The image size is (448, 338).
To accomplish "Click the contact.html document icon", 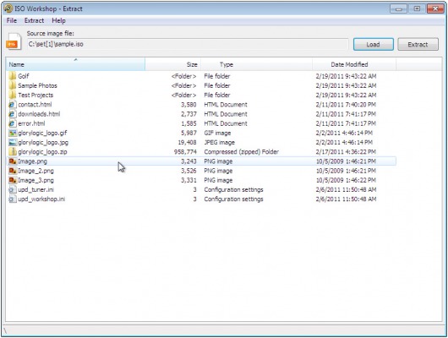I will point(12,104).
